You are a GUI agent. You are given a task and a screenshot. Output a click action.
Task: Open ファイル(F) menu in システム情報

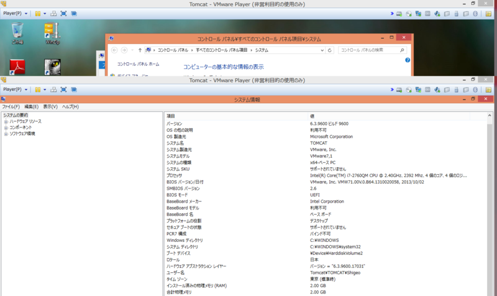pyautogui.click(x=11, y=106)
